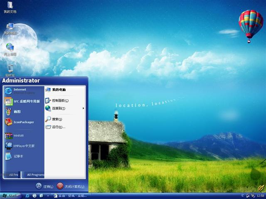Open the 我的电脑 desktop icon
Image resolution: width=266 pixels, height=199 pixels.
(10, 29)
